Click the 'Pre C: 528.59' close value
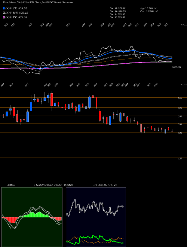The image size is (187, 247). pyautogui.click(x=117, y=17)
